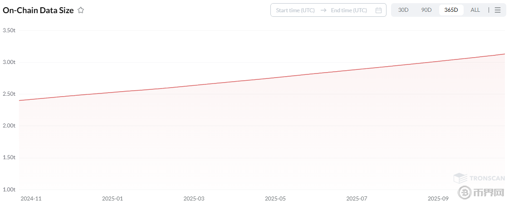Click the 2025-05 x-axis label

[x=275, y=199]
